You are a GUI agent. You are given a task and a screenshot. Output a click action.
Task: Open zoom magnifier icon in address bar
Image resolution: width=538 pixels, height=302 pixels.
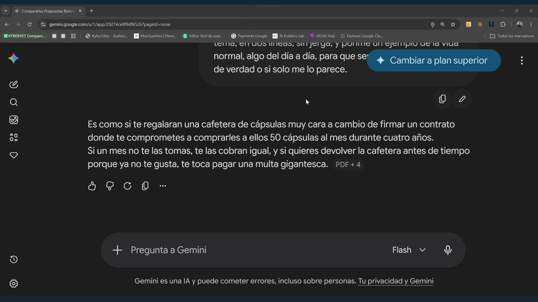tap(443, 24)
